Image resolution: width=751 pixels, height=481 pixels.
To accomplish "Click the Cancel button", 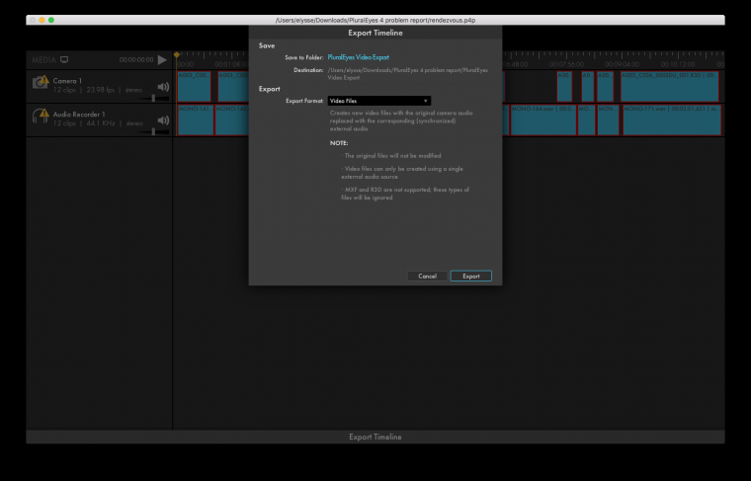I will (427, 276).
